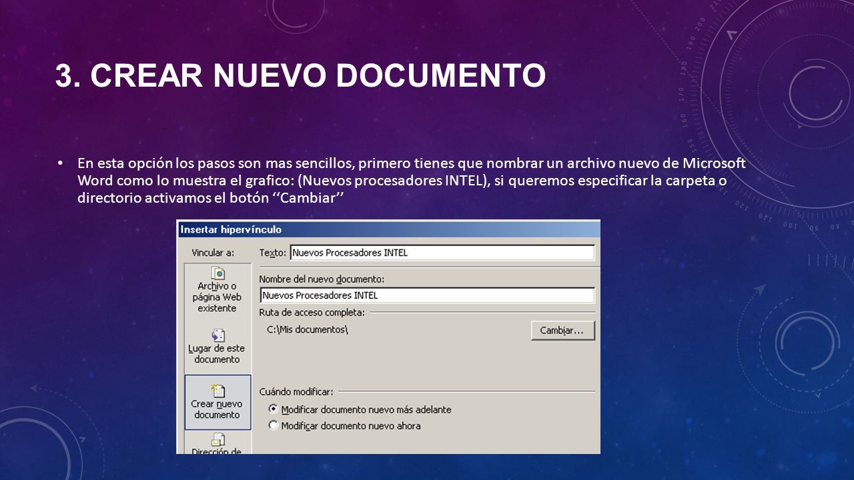854x480 pixels.
Task: Edit the 'Nombre del nuevo documento' field
Action: tap(427, 295)
